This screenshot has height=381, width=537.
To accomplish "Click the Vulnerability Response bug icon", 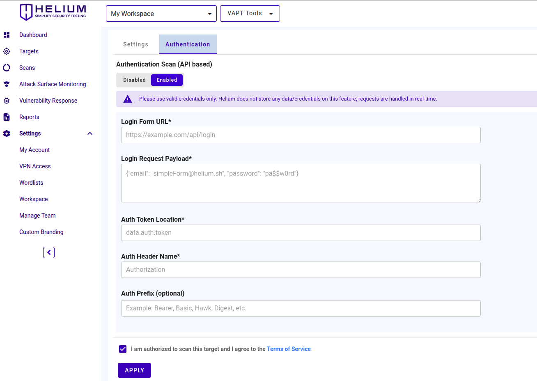I will 7,101.
